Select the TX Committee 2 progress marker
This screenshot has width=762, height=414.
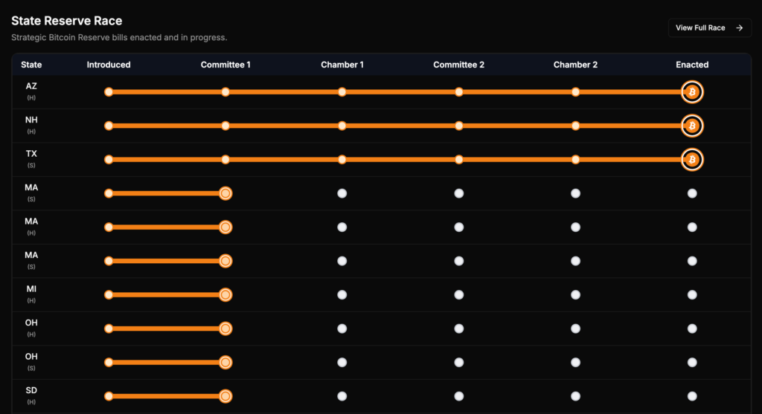459,160
